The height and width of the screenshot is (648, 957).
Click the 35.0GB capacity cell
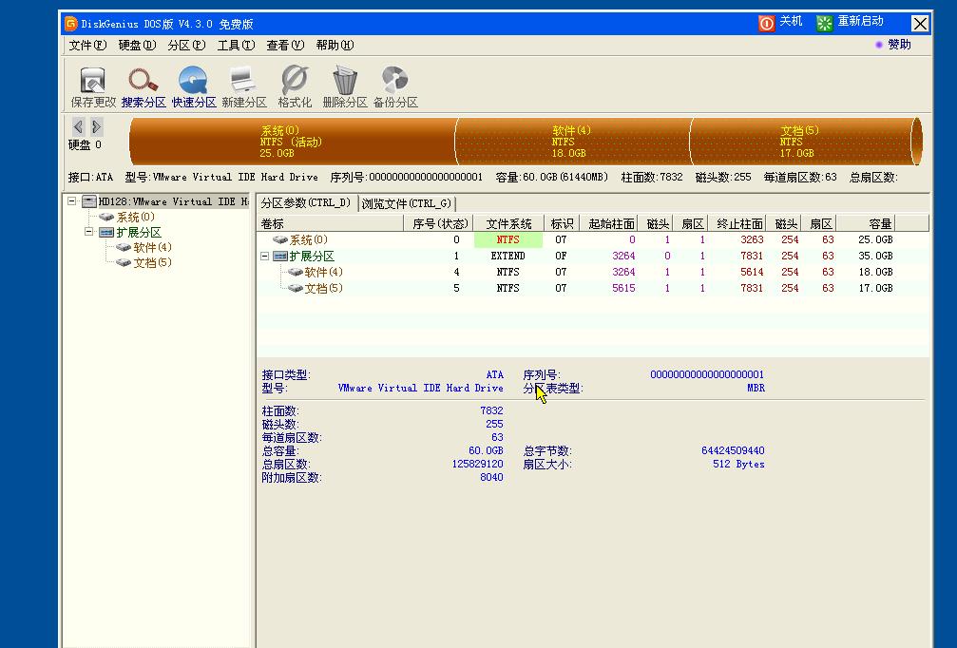coord(875,256)
